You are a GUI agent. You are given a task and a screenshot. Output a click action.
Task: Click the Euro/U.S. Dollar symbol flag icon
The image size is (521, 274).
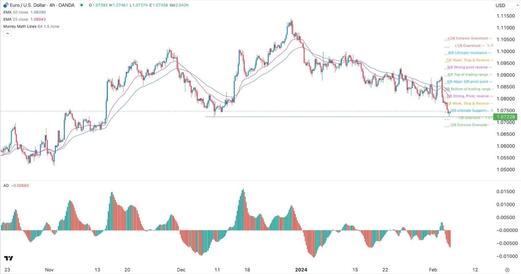[5, 5]
